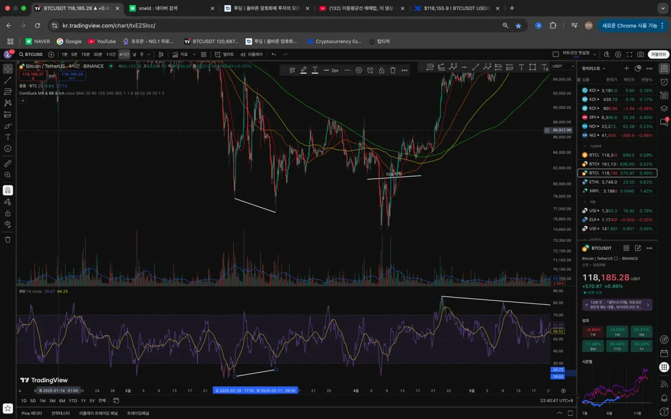The width and height of the screenshot is (671, 419).
Task: Open the go-to-date calendar icon
Action: pyautogui.click(x=116, y=401)
